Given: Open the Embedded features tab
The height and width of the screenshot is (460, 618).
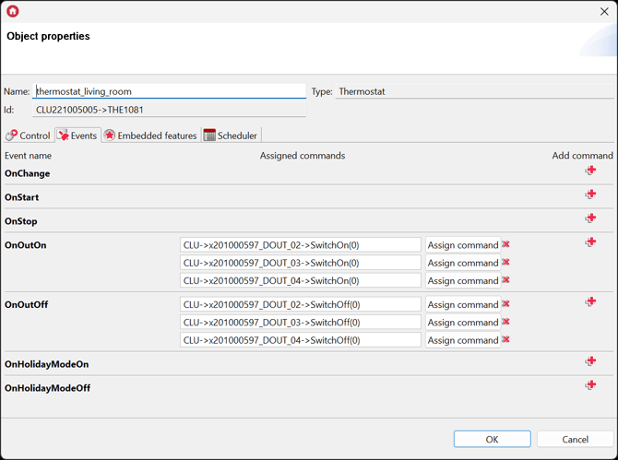Looking at the screenshot, I should 149,136.
